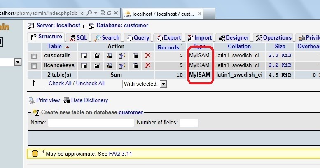The width and height of the screenshot is (320, 168).
Task: Drop cusdetails table with red X
Action: pyautogui.click(x=148, y=55)
